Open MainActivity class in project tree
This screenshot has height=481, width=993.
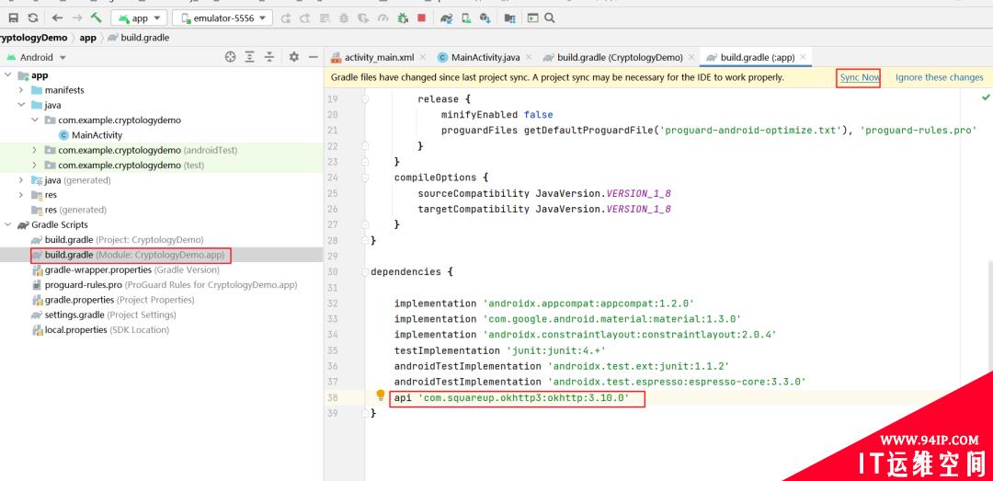[x=90, y=135]
